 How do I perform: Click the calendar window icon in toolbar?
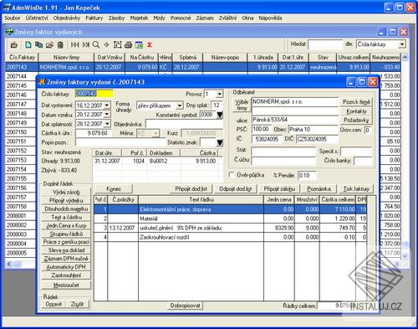pos(139,44)
